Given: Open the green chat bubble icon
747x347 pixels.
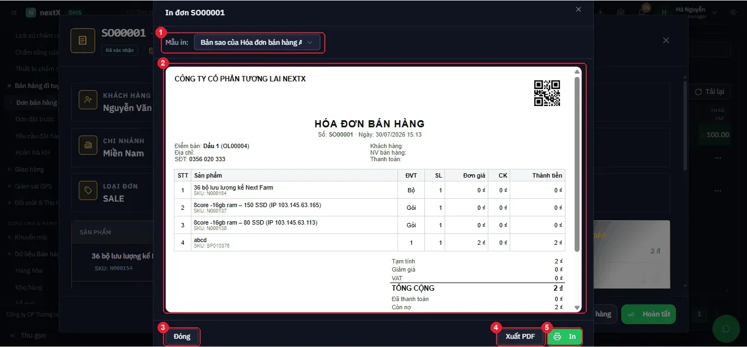Looking at the screenshot, I should [726, 328].
